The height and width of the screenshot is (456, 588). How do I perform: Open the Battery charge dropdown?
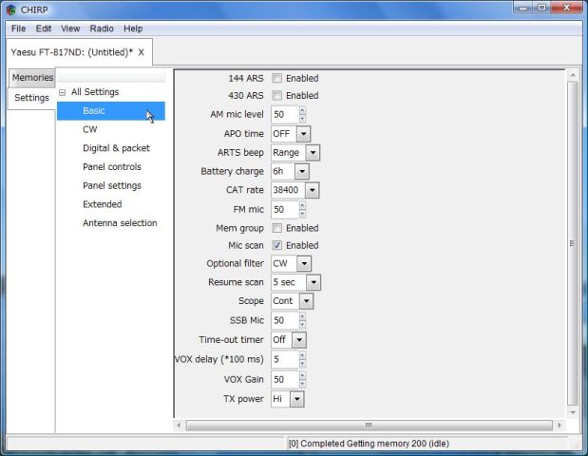[302, 171]
